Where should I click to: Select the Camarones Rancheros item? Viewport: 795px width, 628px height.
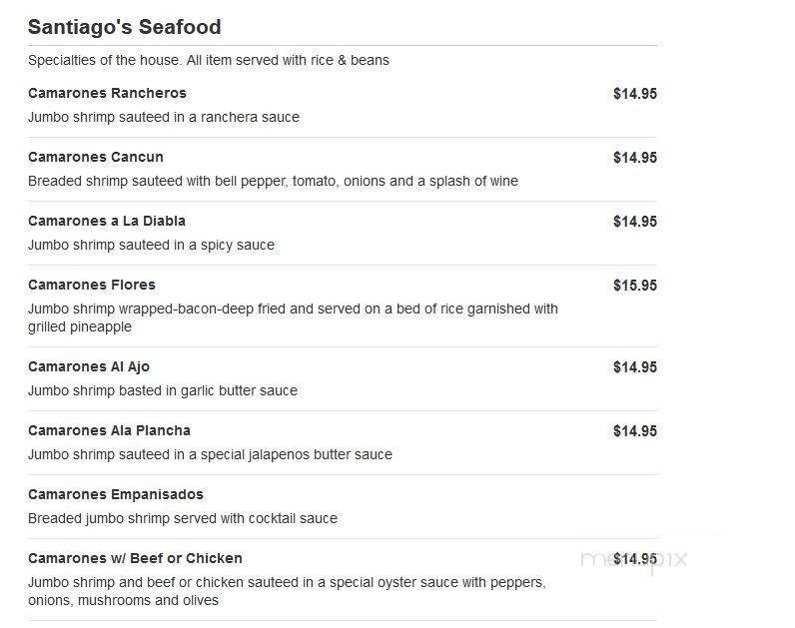tap(107, 93)
